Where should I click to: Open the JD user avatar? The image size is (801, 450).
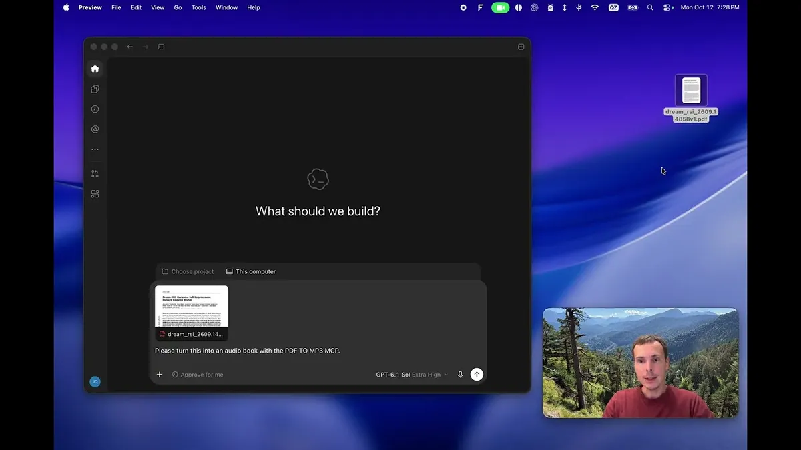[x=95, y=382]
